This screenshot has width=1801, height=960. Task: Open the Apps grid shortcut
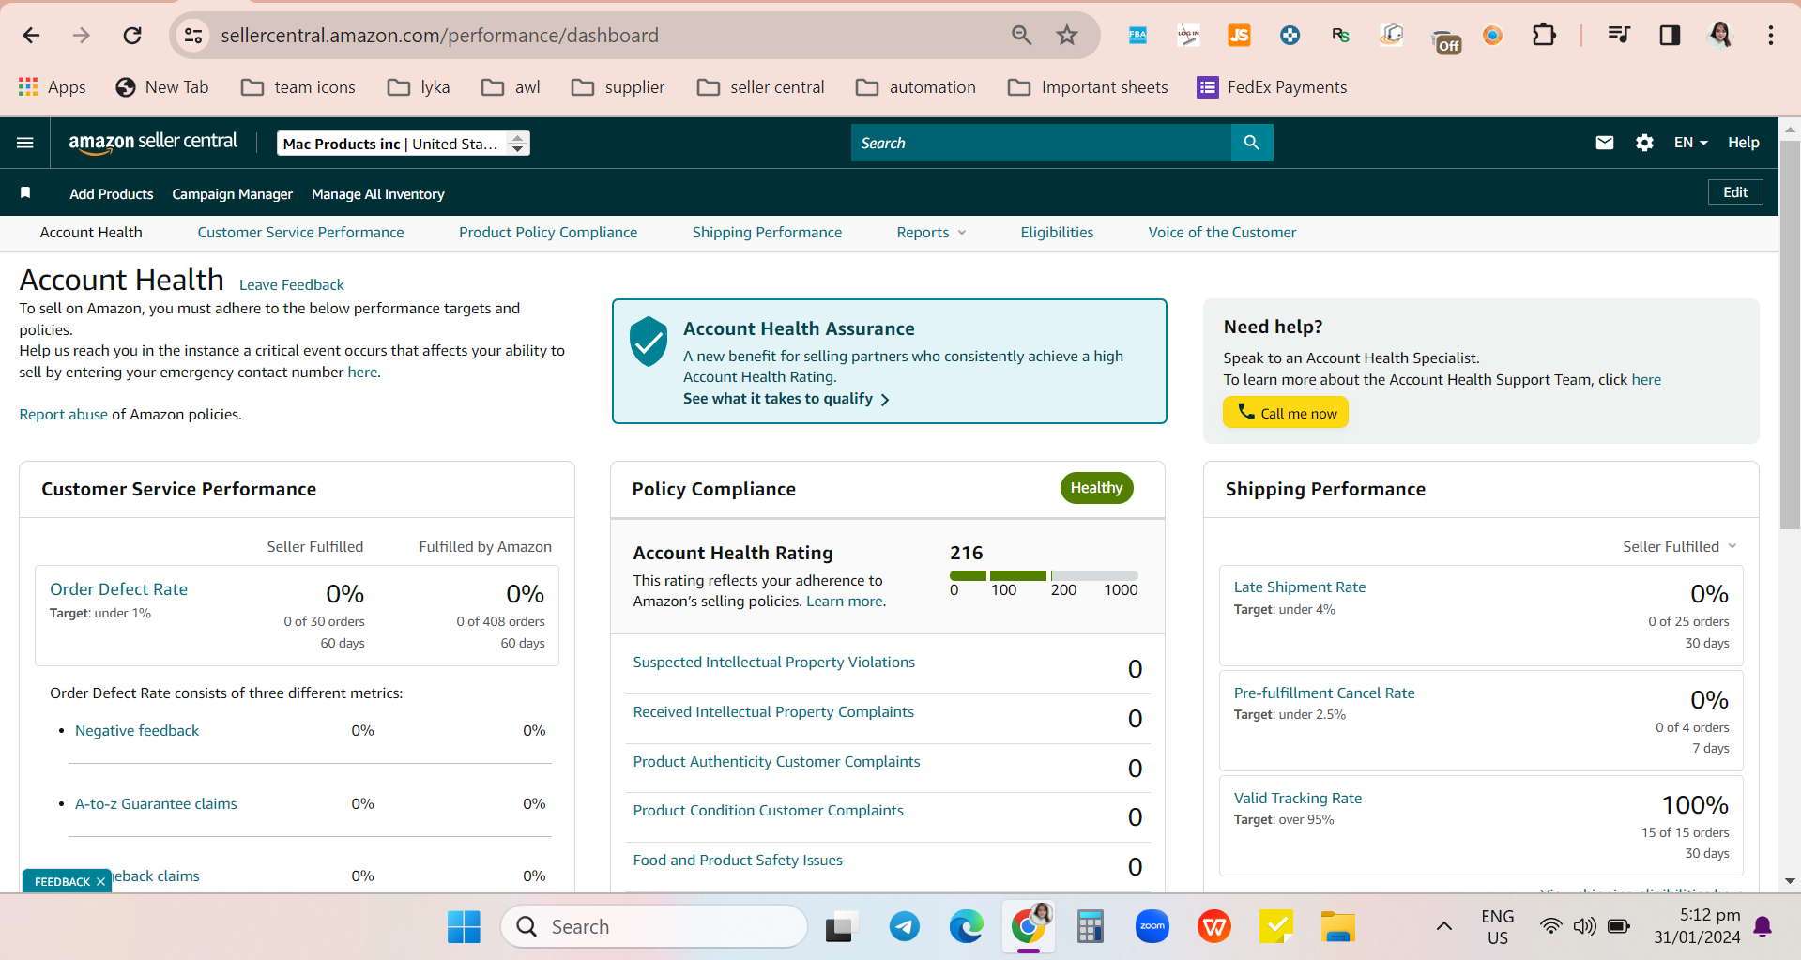point(52,87)
